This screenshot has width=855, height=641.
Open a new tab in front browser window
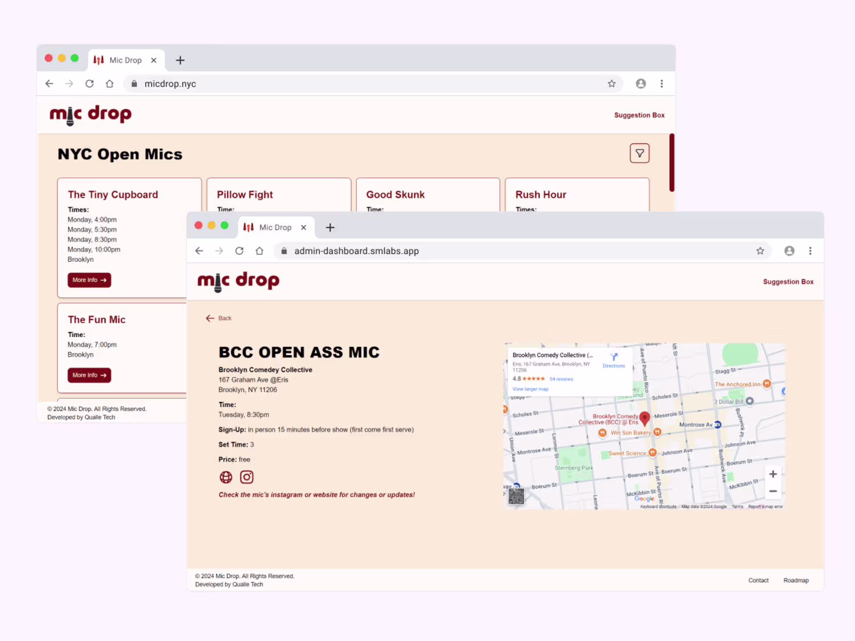(x=330, y=227)
